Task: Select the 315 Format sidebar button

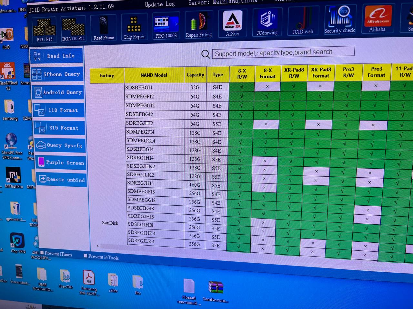Action: [59, 128]
